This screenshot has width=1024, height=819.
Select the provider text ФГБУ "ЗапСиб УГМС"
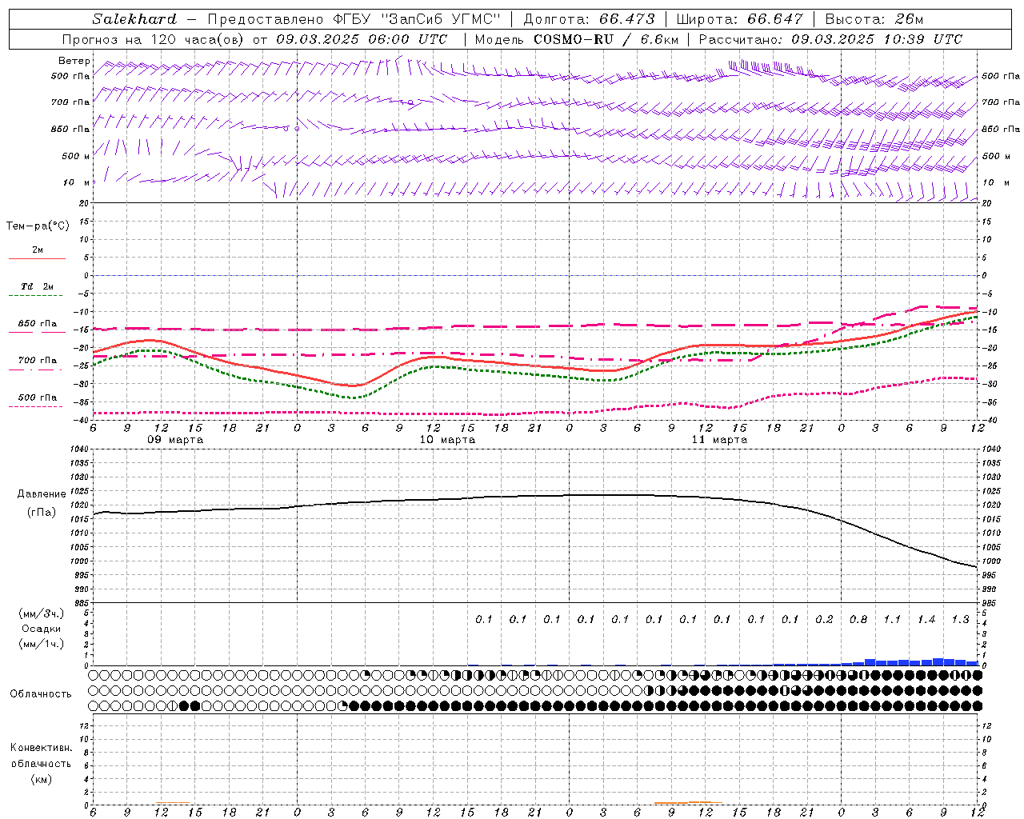click(x=416, y=19)
